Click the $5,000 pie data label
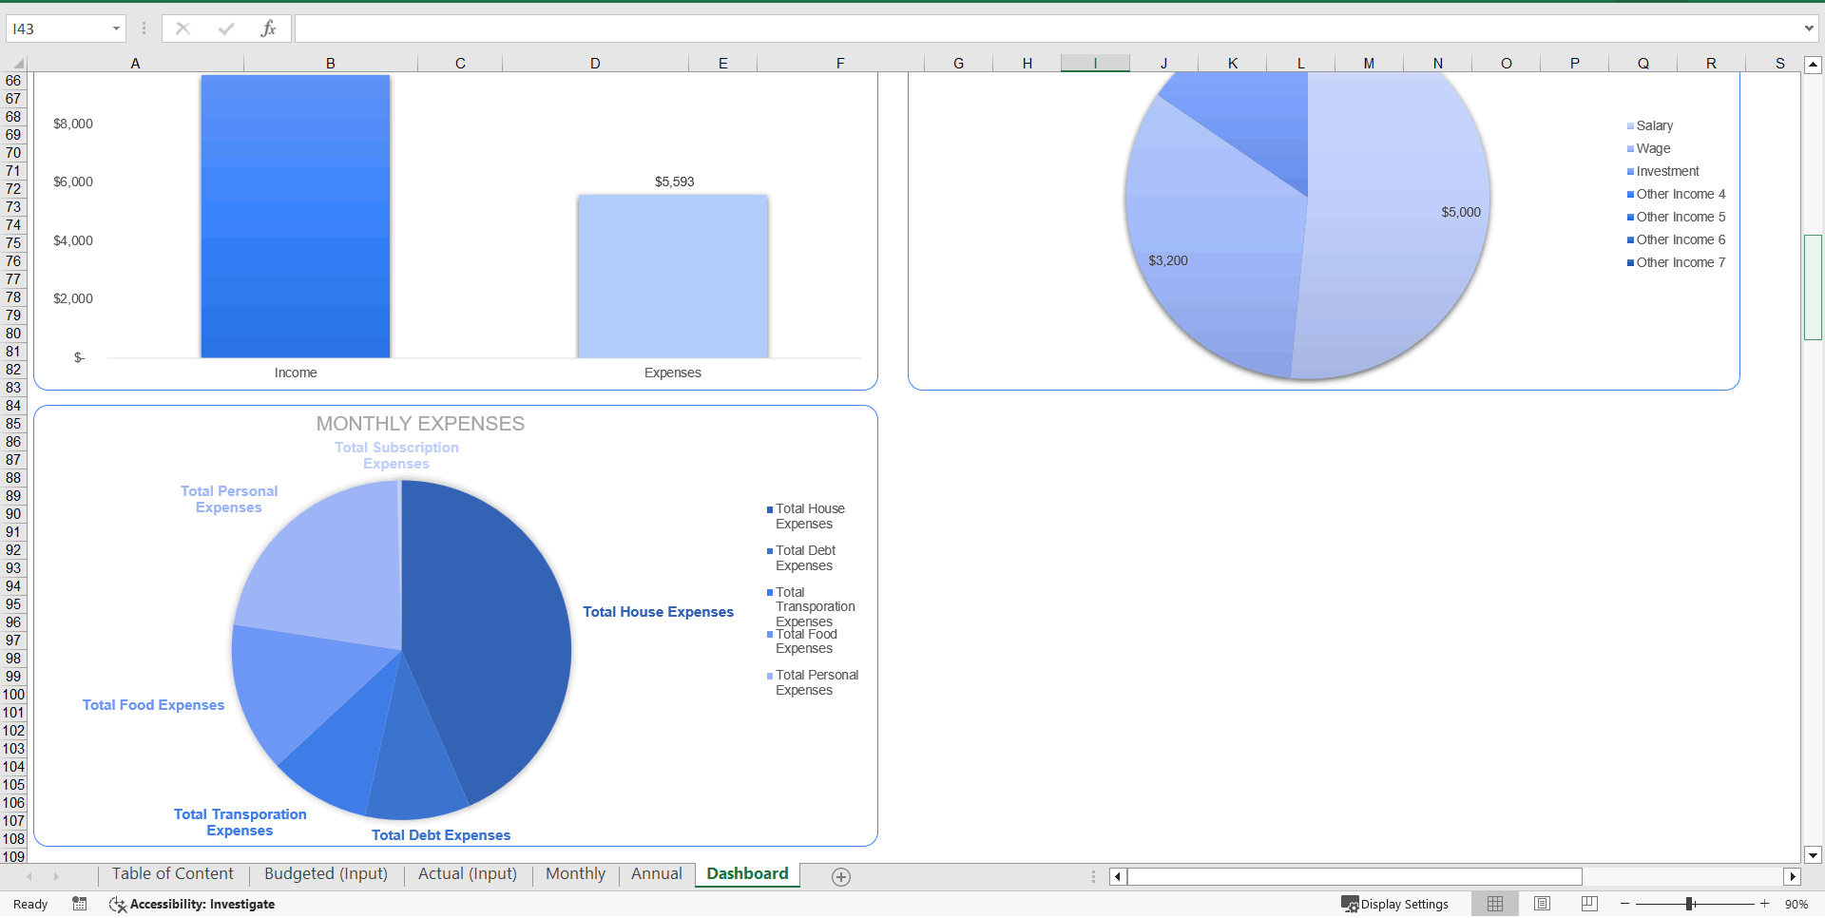The height and width of the screenshot is (918, 1825). coord(1461,212)
